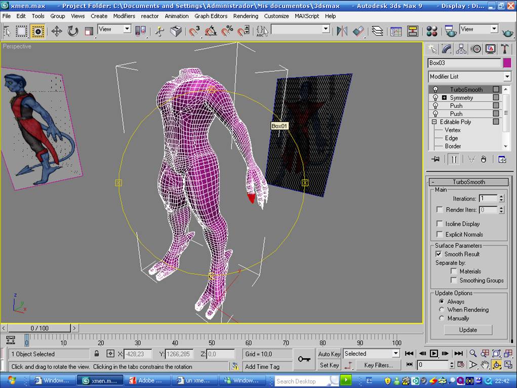Check Explicit Normals option
Viewport: 517px width, 388px height.
click(x=439, y=234)
